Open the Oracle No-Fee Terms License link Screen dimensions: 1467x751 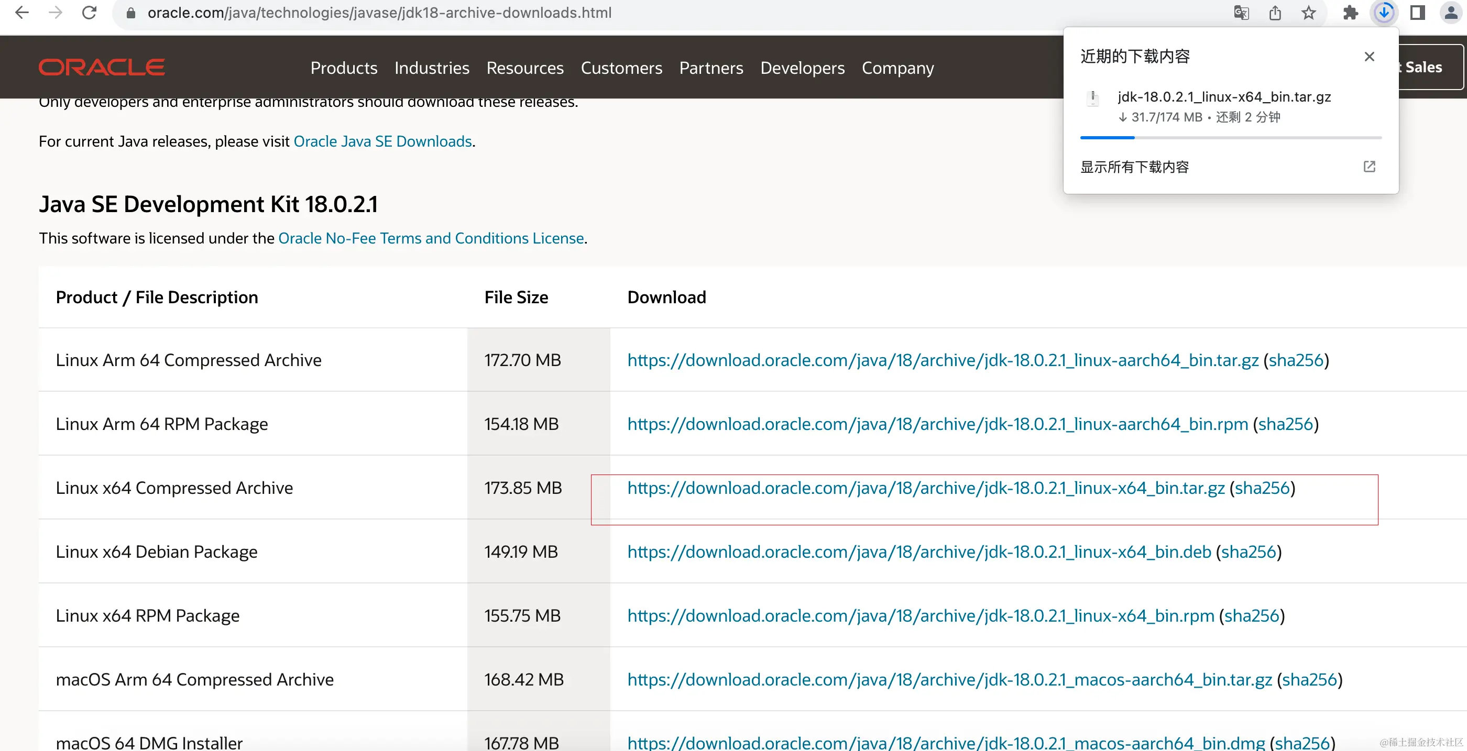click(431, 238)
